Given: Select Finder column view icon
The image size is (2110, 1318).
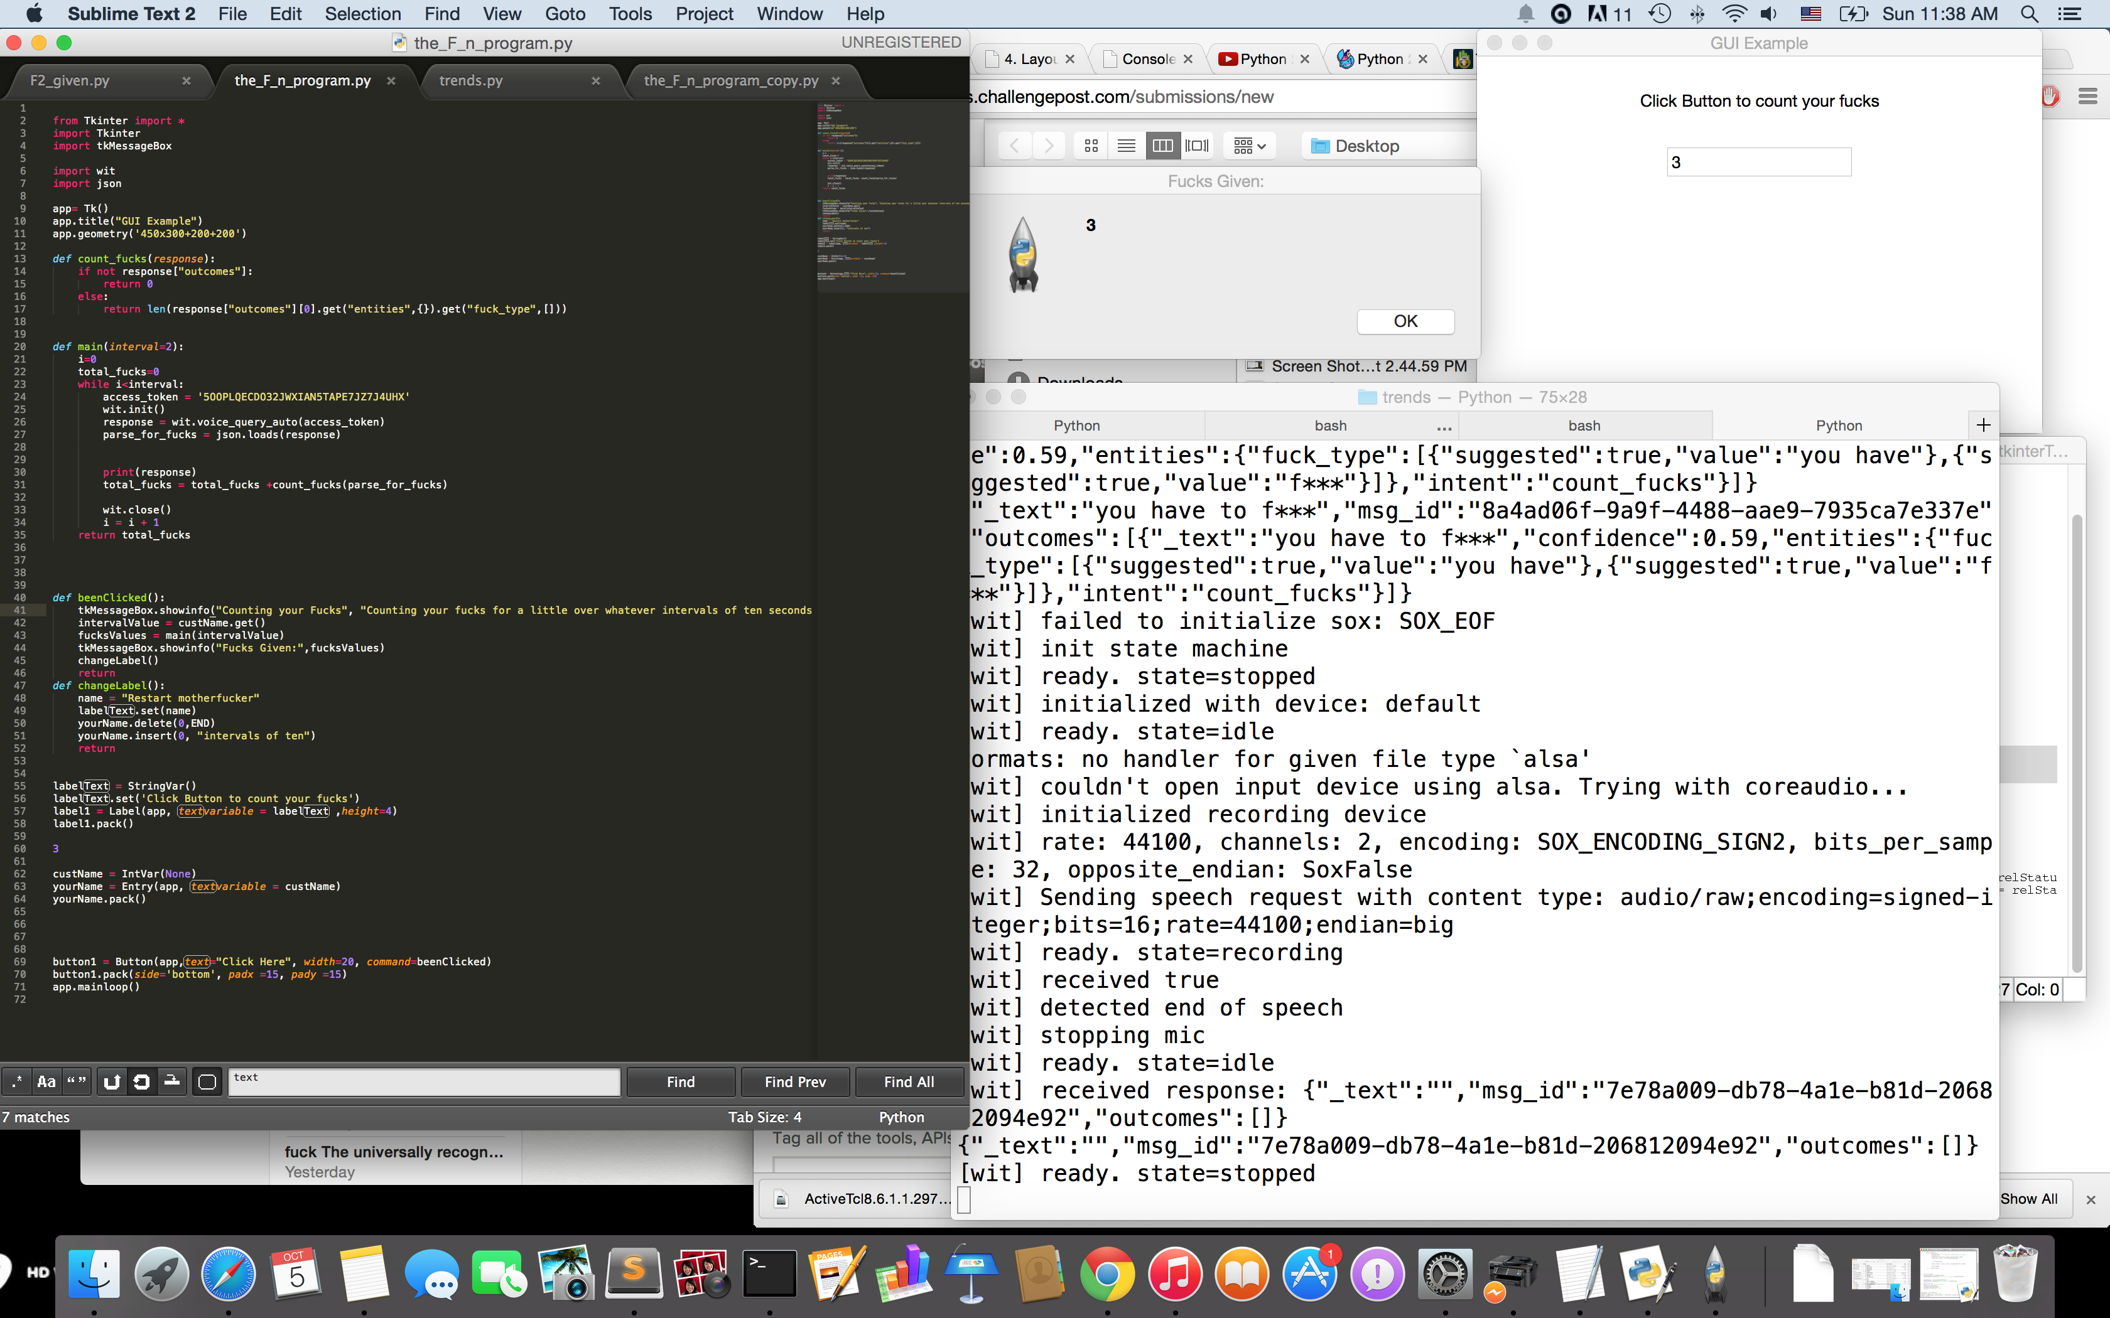Looking at the screenshot, I should (1162, 146).
